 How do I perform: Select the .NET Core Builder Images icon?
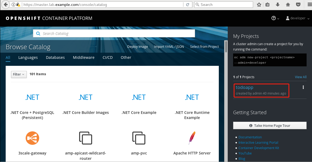tap(86, 97)
